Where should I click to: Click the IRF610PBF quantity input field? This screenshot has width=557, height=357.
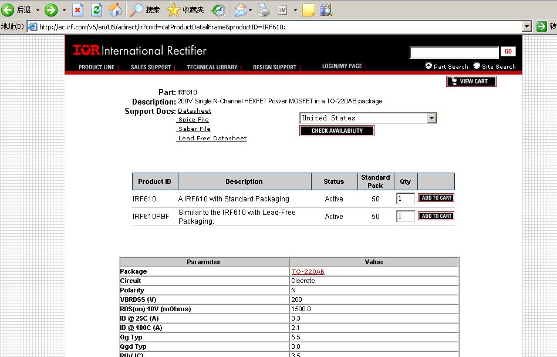(x=406, y=216)
